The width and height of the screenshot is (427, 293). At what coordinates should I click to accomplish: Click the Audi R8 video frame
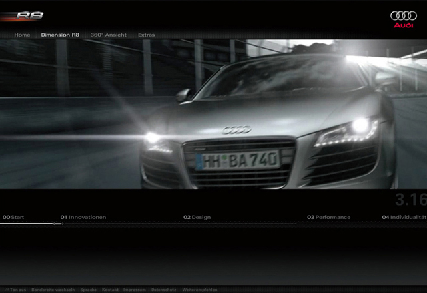click(213, 114)
